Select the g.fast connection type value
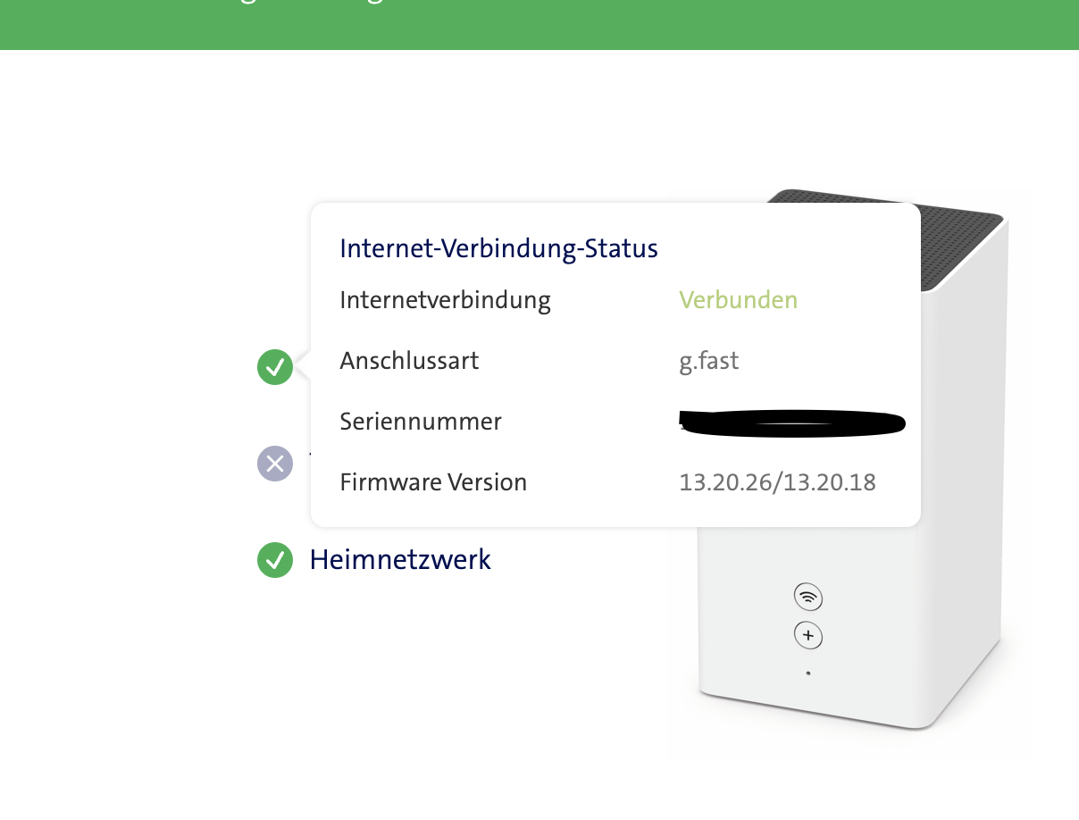 709,361
